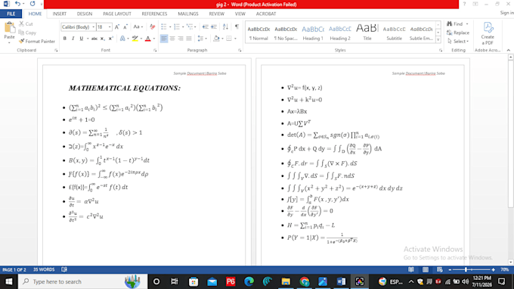514x289 pixels.
Task: Open Borders dropdown arrow
Action: [x=235, y=39]
